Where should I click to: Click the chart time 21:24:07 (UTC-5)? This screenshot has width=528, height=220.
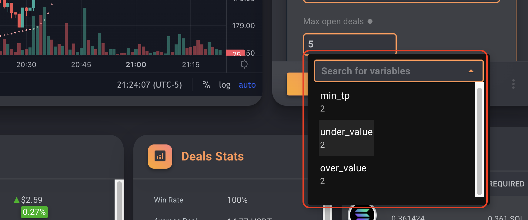149,85
